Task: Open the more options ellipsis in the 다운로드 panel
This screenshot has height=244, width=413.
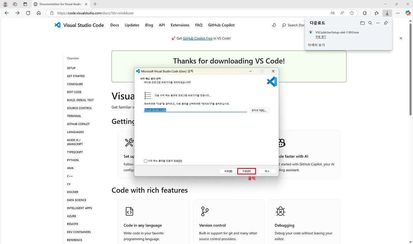Action: click(x=378, y=23)
